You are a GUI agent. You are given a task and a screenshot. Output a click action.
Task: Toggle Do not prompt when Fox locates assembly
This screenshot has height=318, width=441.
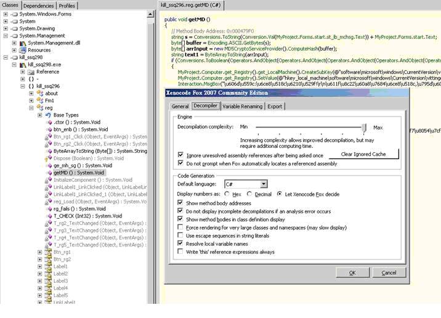coord(180,163)
